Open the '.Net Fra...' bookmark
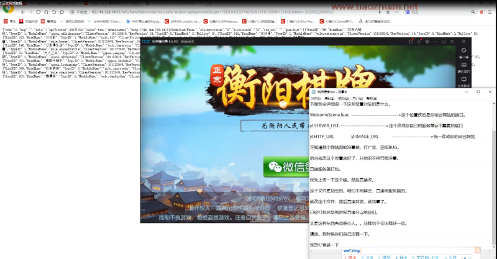497x259 pixels. (298, 22)
